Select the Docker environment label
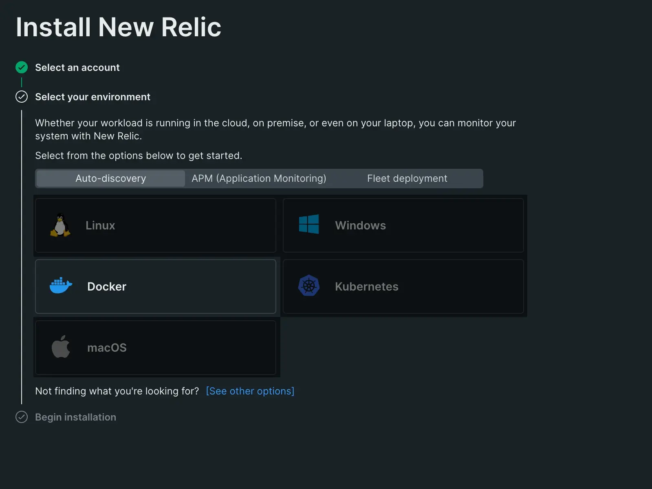Image resolution: width=652 pixels, height=489 pixels. 107,286
